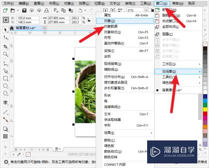Click the Print icon
The width and height of the screenshot is (209, 168).
pos(46,10)
